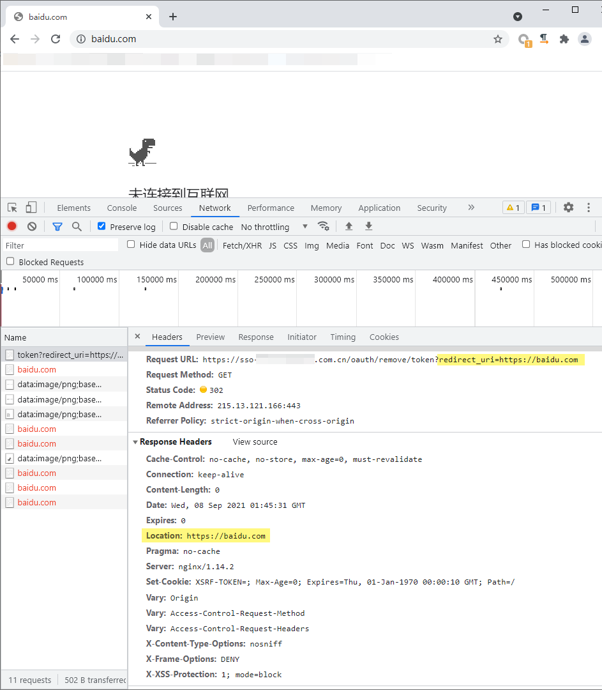Open the Performance panel

tap(271, 208)
